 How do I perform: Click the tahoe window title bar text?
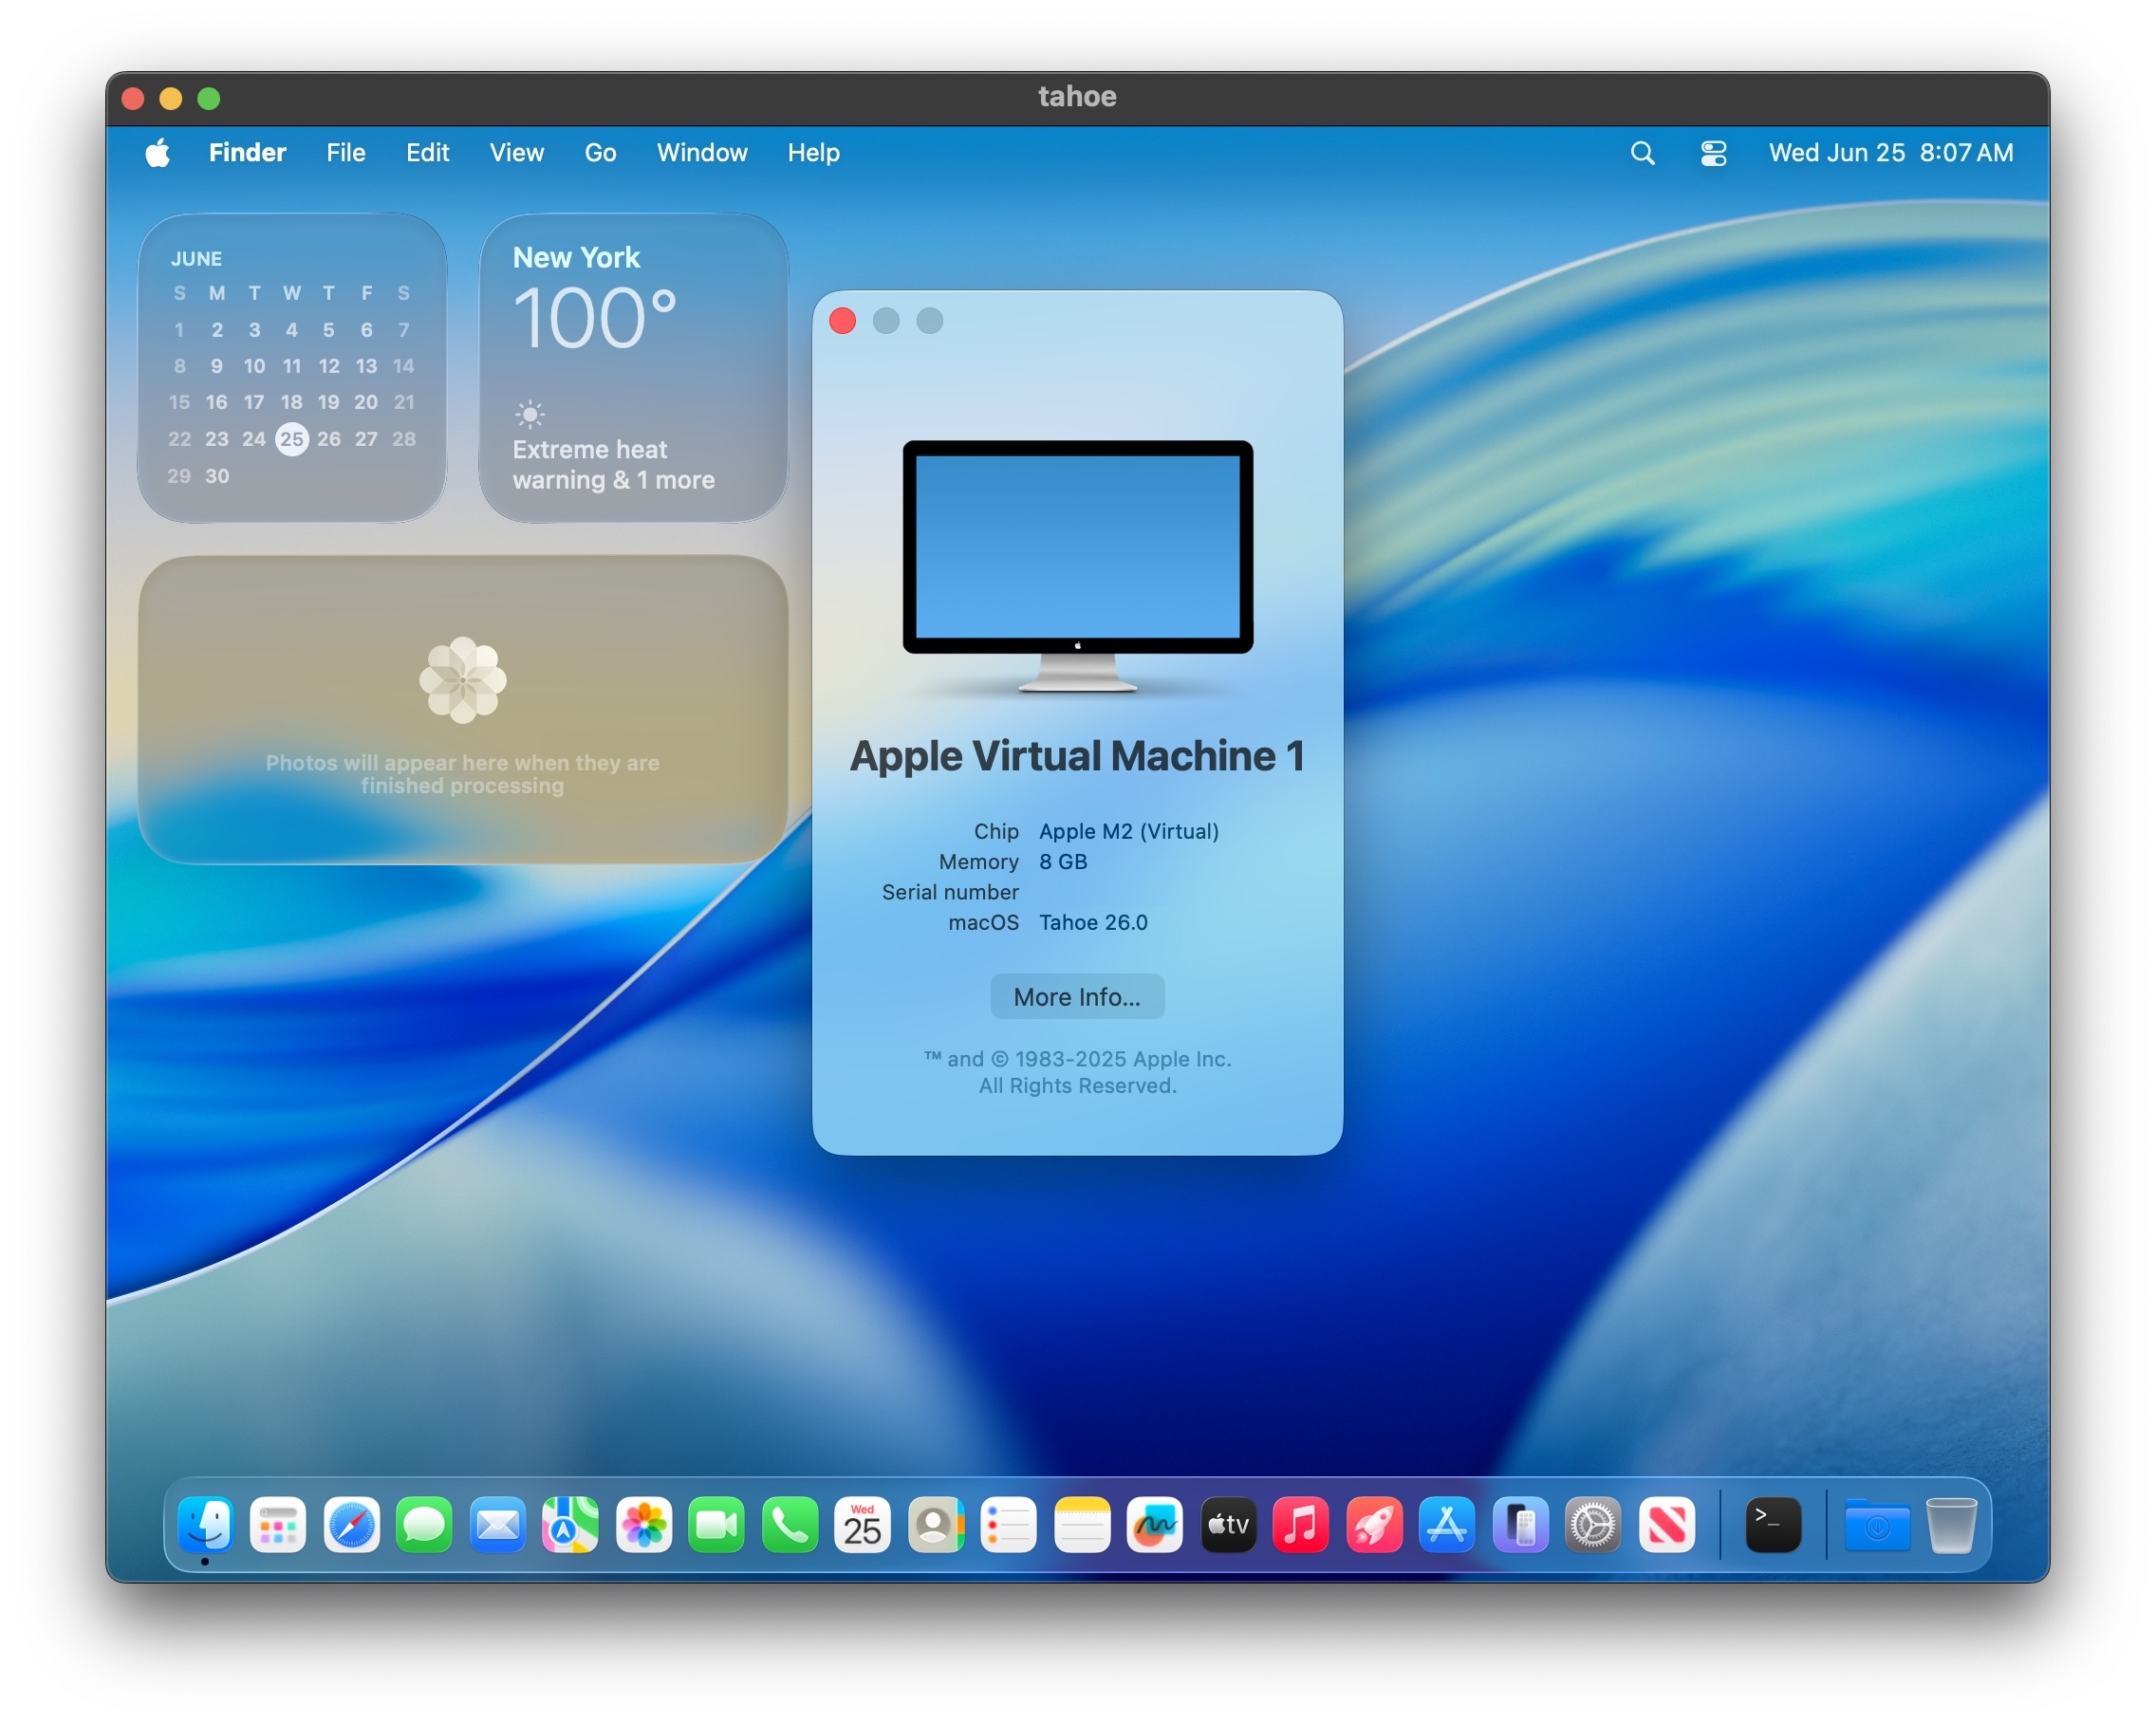coord(1077,97)
